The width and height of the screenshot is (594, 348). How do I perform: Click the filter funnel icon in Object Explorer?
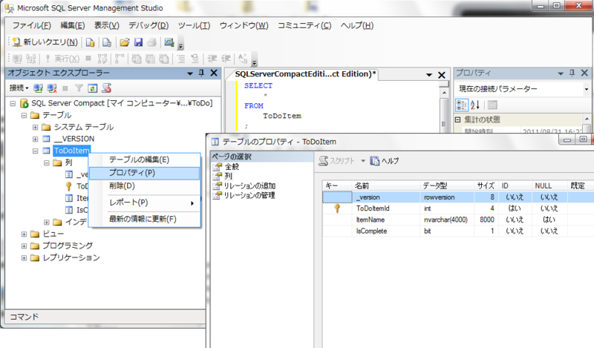click(79, 88)
